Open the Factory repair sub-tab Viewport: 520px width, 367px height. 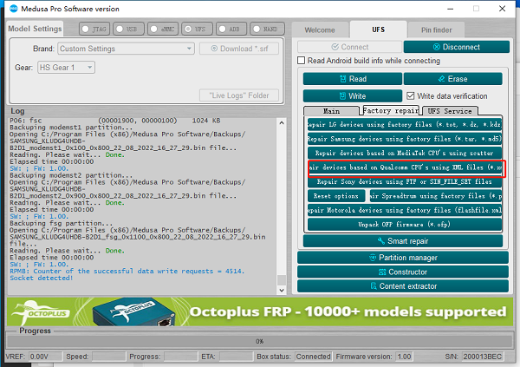[x=391, y=110]
